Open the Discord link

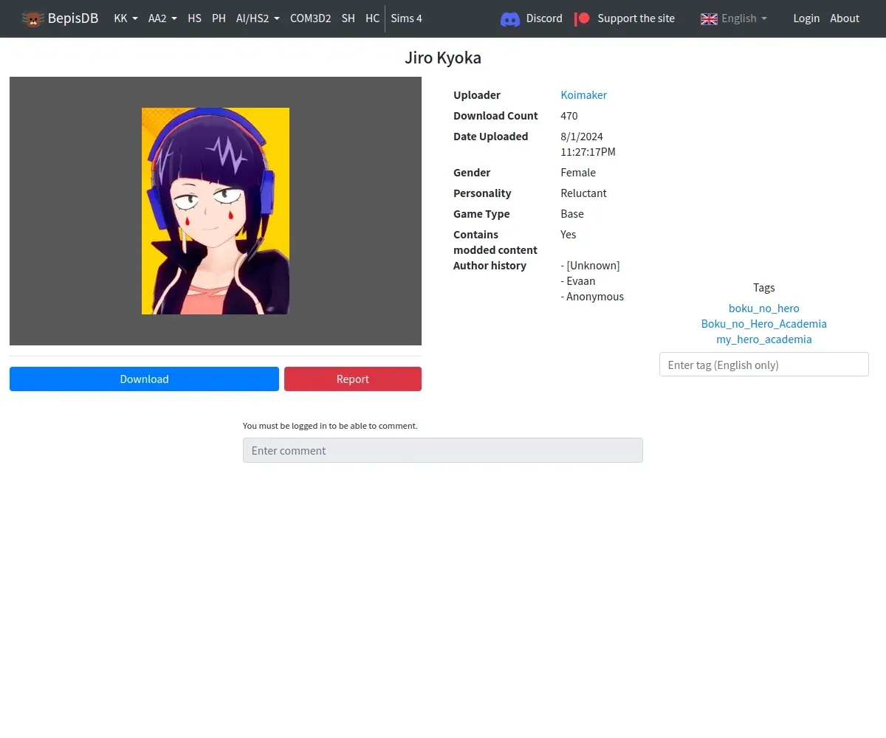544,18
